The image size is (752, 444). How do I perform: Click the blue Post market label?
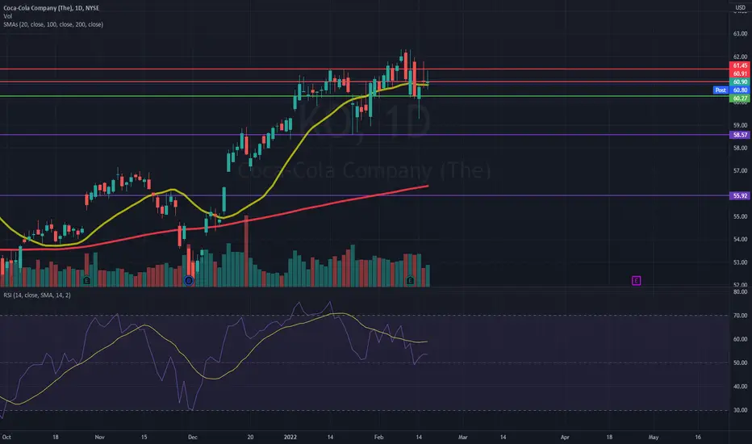click(x=721, y=90)
